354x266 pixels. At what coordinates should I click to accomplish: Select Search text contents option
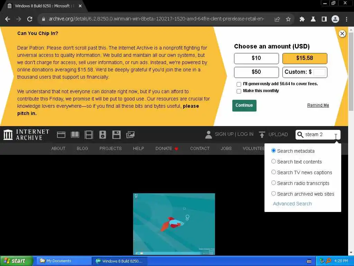click(x=273, y=161)
